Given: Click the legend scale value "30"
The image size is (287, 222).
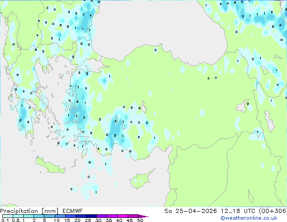Looking at the screenshot, I should pyautogui.click(x=98, y=220).
